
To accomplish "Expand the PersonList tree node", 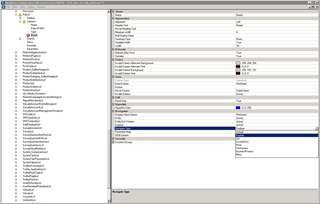I will pos(16,11).
